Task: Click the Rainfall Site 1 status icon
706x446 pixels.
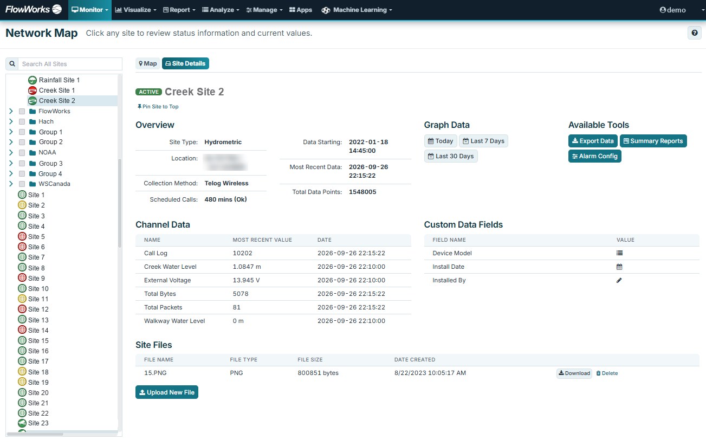Action: tap(33, 80)
